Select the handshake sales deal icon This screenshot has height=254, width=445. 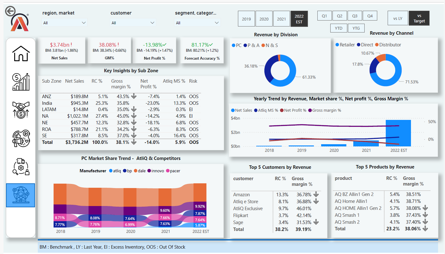tap(20, 110)
